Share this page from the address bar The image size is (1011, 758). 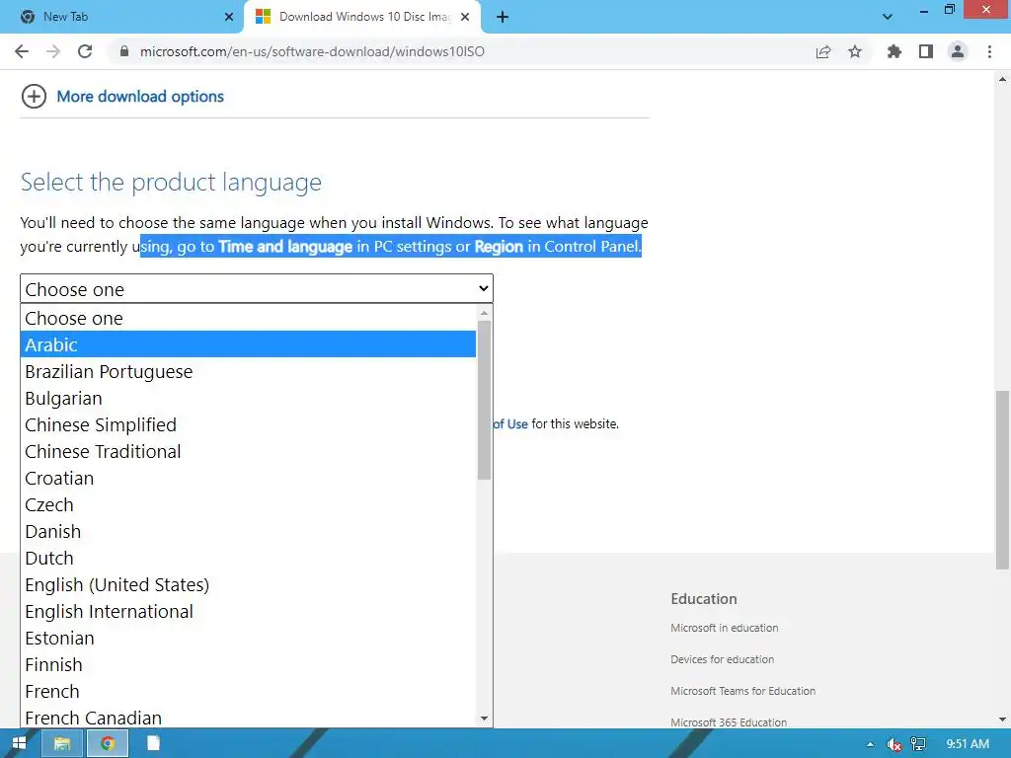[x=823, y=51]
